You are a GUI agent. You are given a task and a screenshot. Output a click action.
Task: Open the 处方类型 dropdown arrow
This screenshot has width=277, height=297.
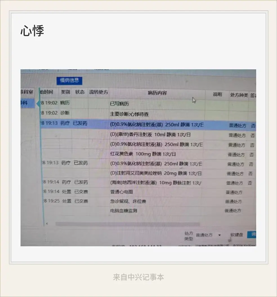pos(220,235)
